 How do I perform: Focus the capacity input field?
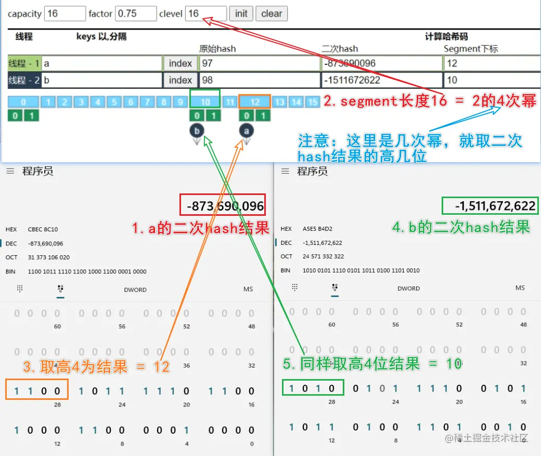click(65, 14)
